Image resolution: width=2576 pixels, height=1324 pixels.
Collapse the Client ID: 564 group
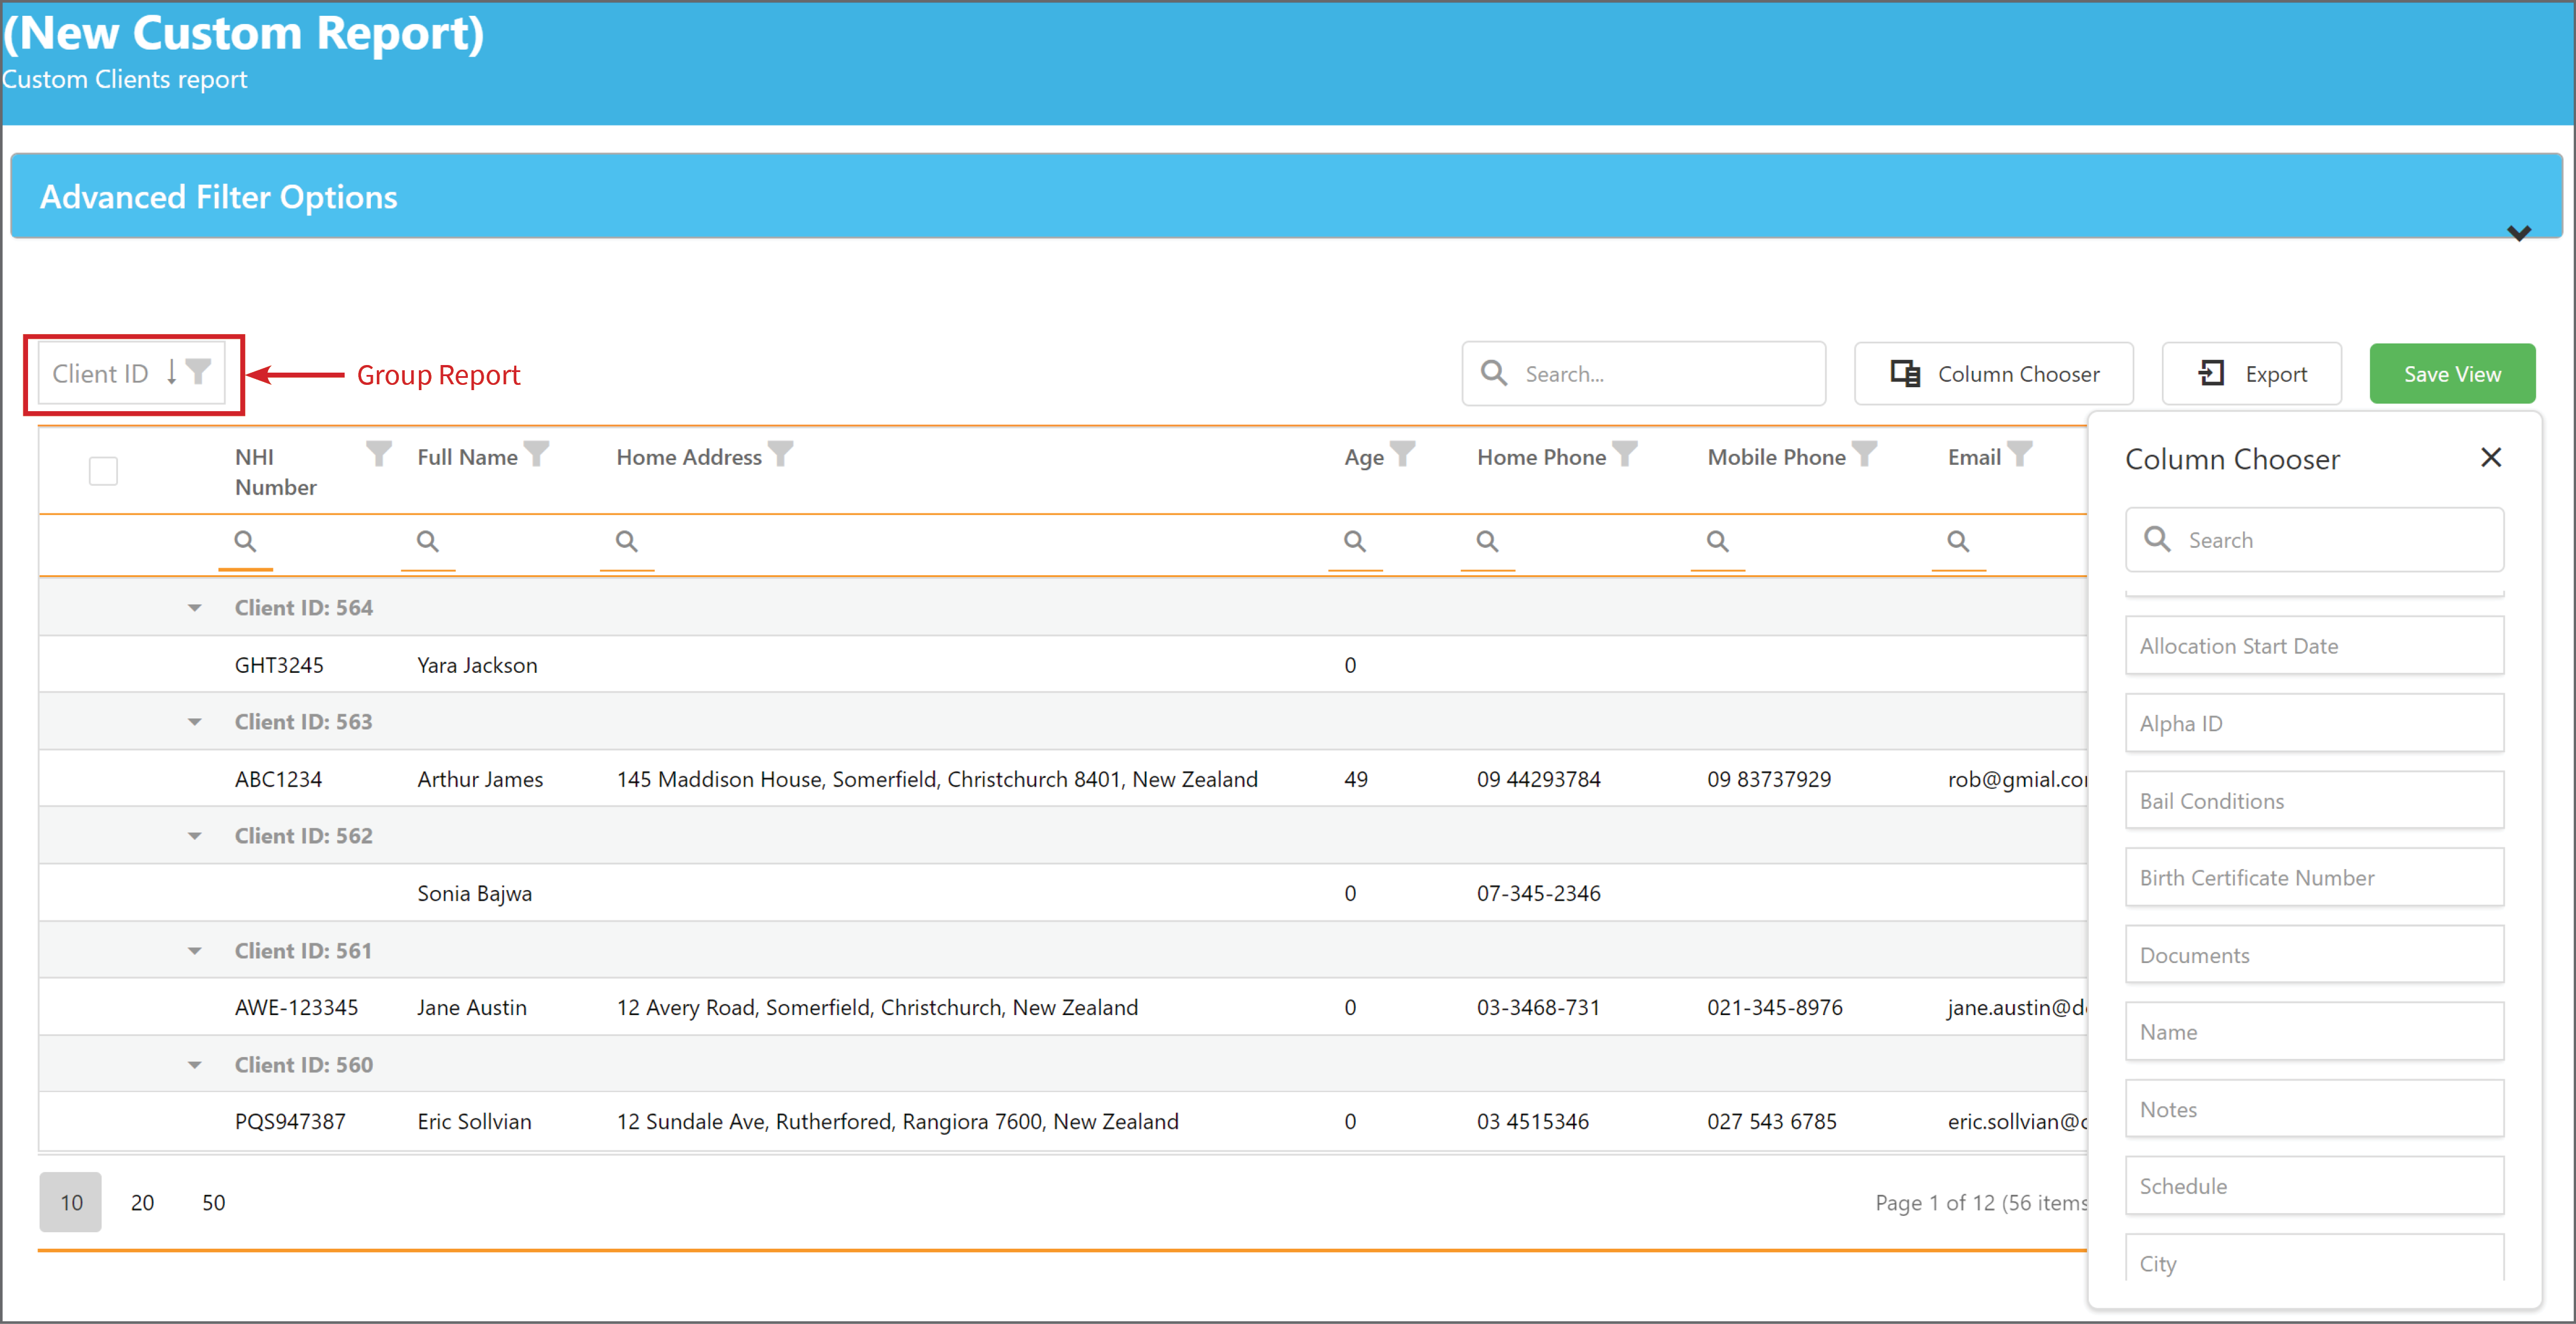(194, 608)
